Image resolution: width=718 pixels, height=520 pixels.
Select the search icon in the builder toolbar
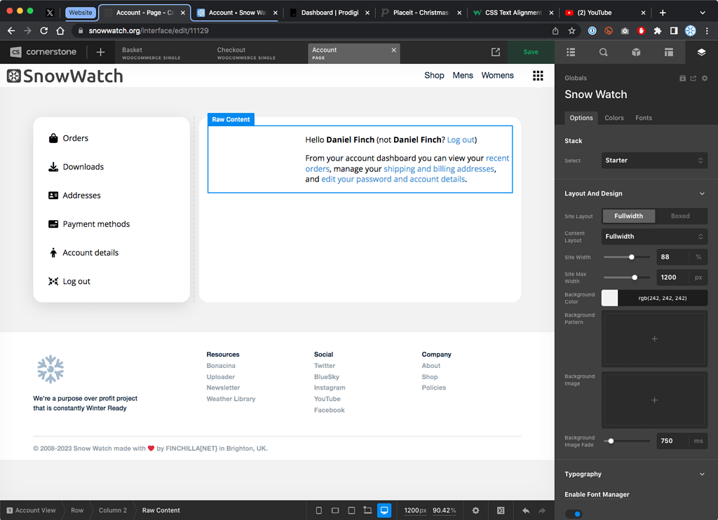pyautogui.click(x=603, y=52)
